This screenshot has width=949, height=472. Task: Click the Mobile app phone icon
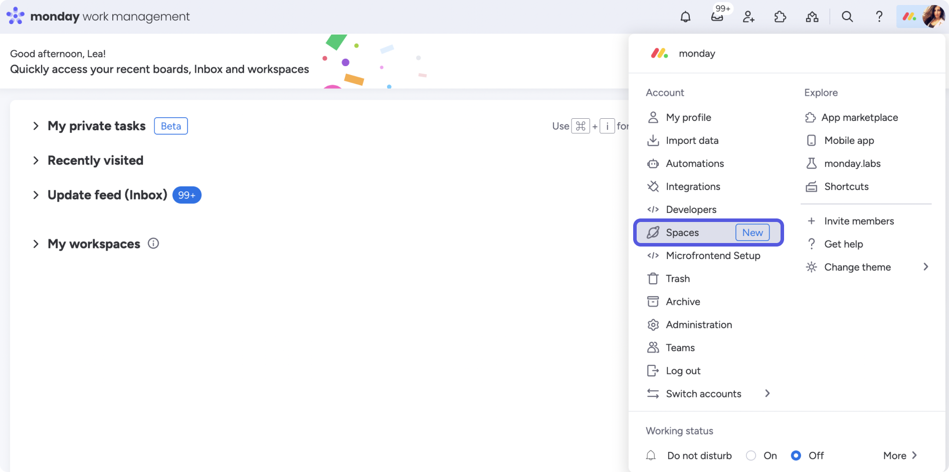tap(811, 140)
